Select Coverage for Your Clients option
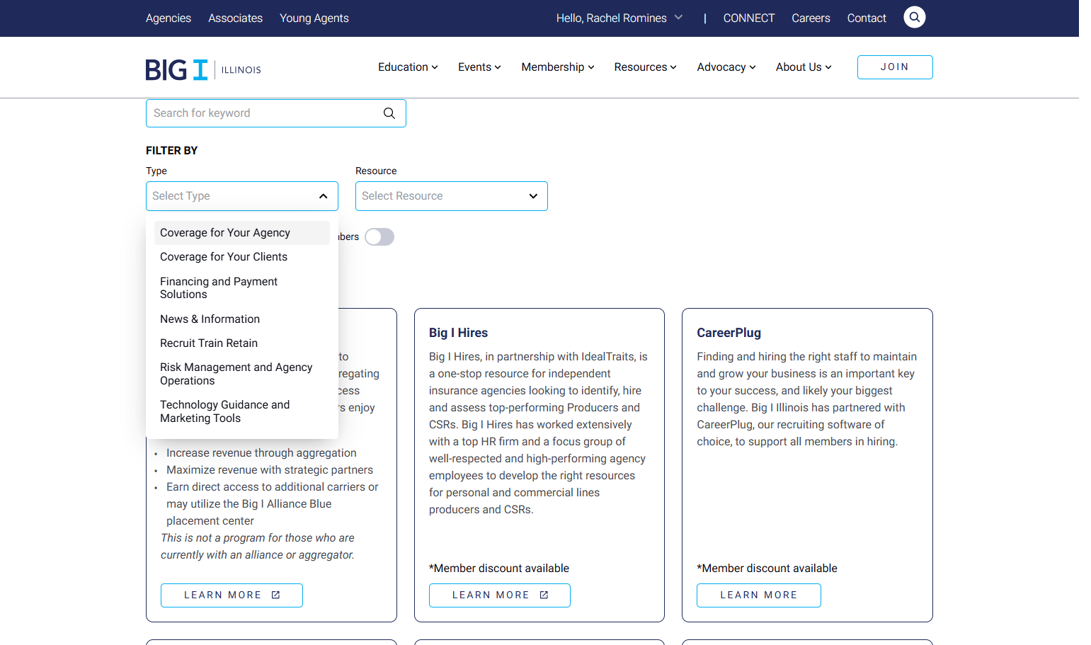Viewport: 1091px width, 645px height. point(242,257)
